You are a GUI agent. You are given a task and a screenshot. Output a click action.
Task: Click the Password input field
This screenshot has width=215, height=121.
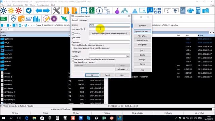(110, 42)
